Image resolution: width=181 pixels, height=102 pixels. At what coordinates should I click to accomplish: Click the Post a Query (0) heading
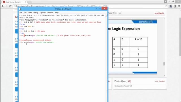coord(122,81)
